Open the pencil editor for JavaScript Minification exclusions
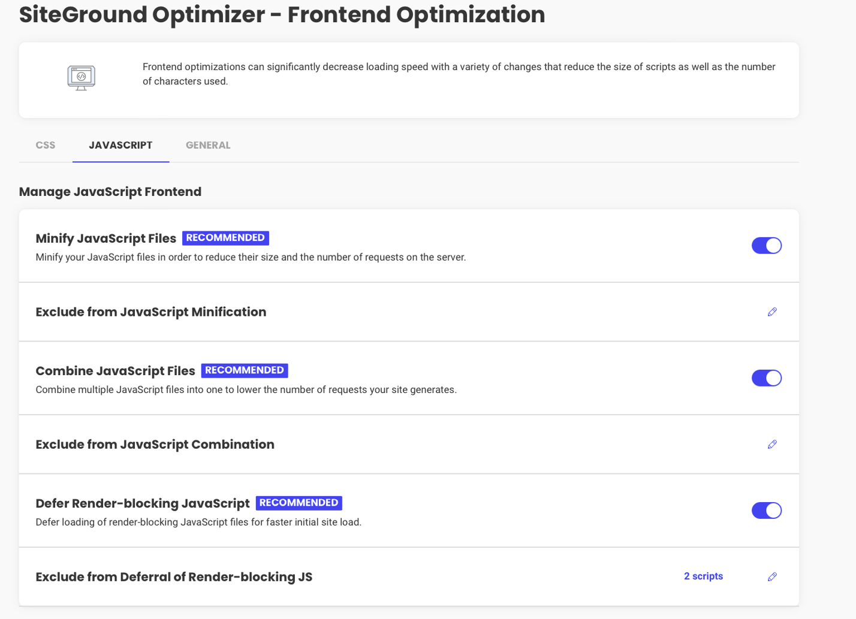Screen dimensions: 856x619 pos(772,312)
